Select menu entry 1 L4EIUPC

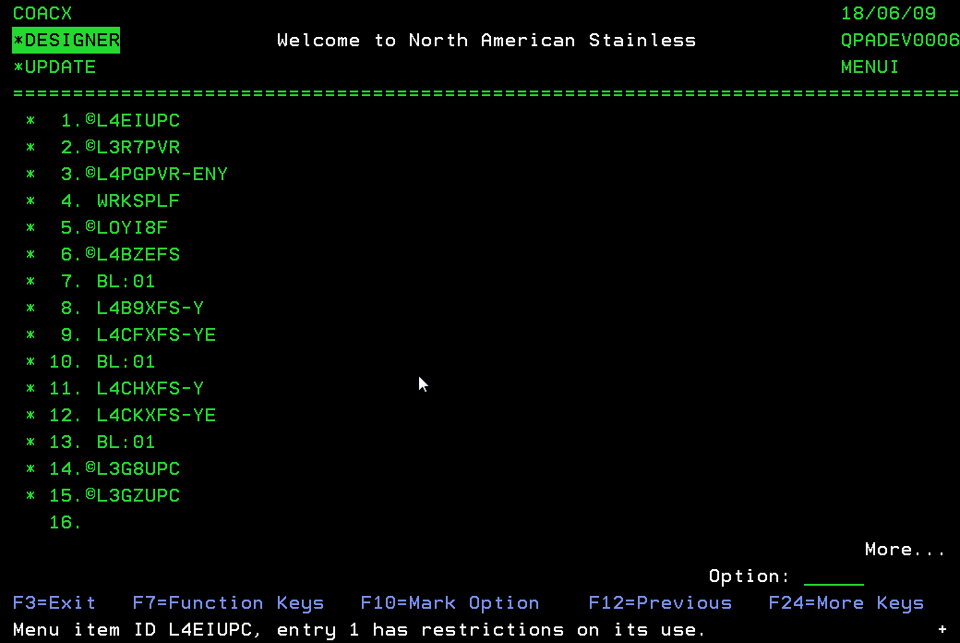138,121
